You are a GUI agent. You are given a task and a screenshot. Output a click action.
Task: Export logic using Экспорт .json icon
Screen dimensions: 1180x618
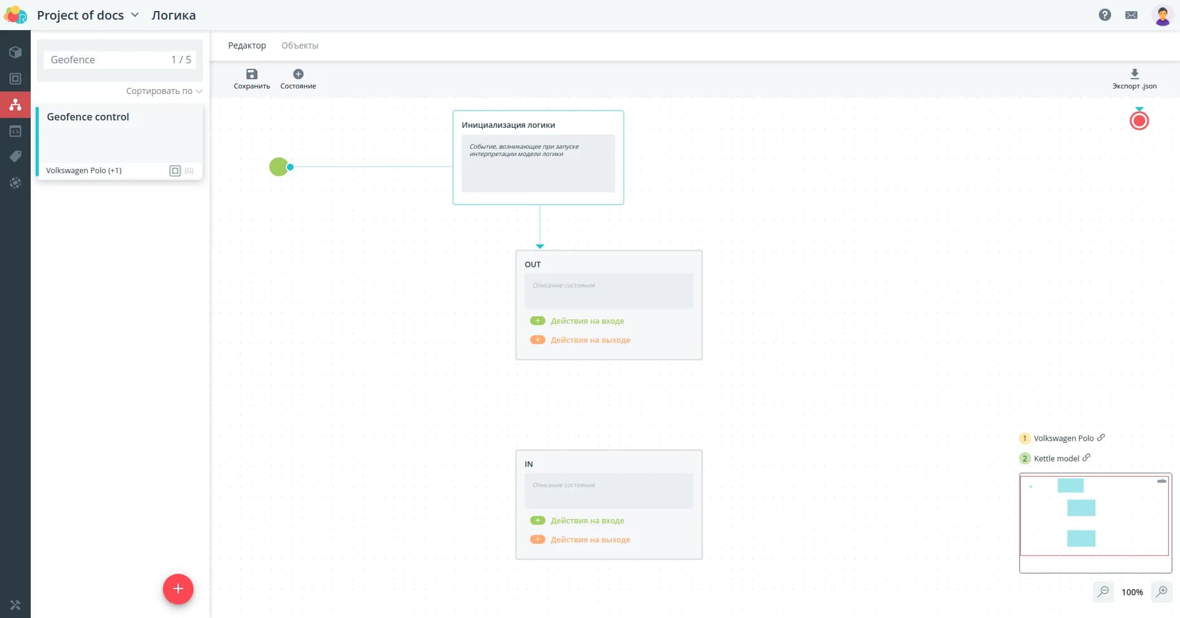pos(1134,75)
